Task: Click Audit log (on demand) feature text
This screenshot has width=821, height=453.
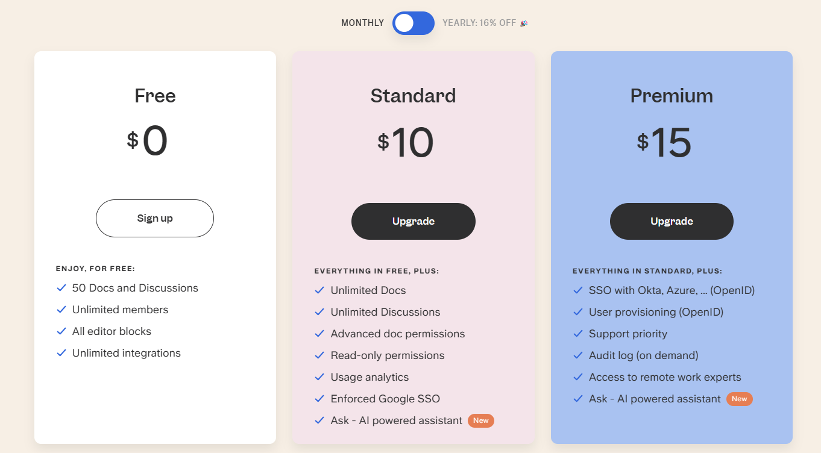Action: (x=643, y=355)
